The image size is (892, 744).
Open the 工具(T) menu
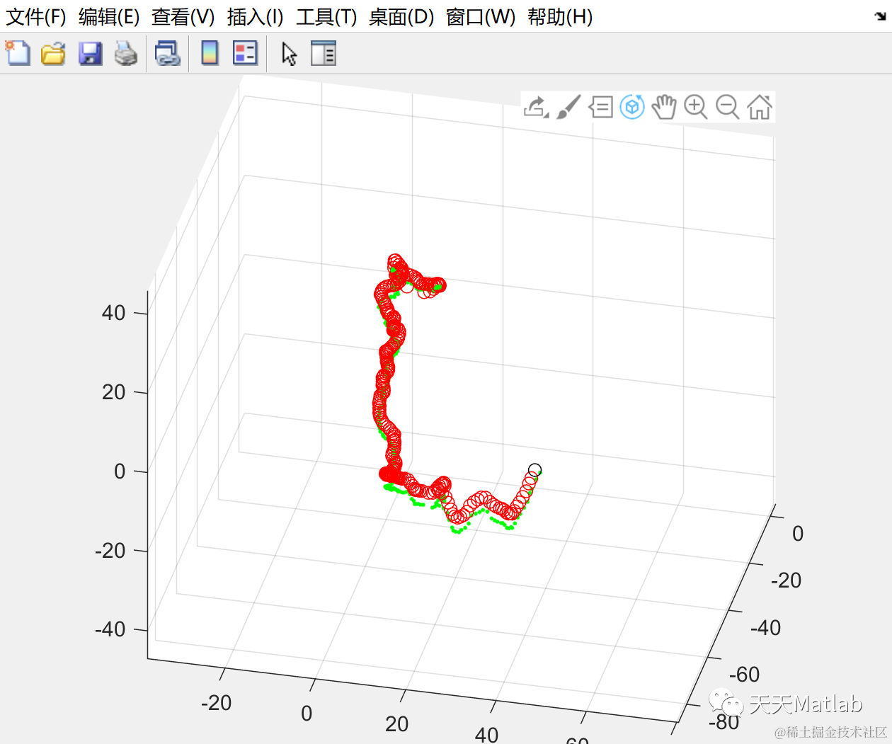coord(326,16)
